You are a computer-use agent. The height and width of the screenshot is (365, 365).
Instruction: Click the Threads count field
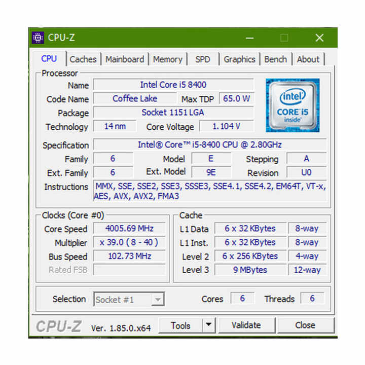click(312, 298)
